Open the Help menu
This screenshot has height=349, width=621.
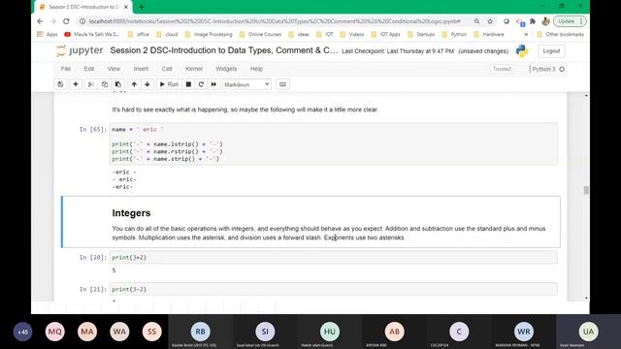coord(256,69)
